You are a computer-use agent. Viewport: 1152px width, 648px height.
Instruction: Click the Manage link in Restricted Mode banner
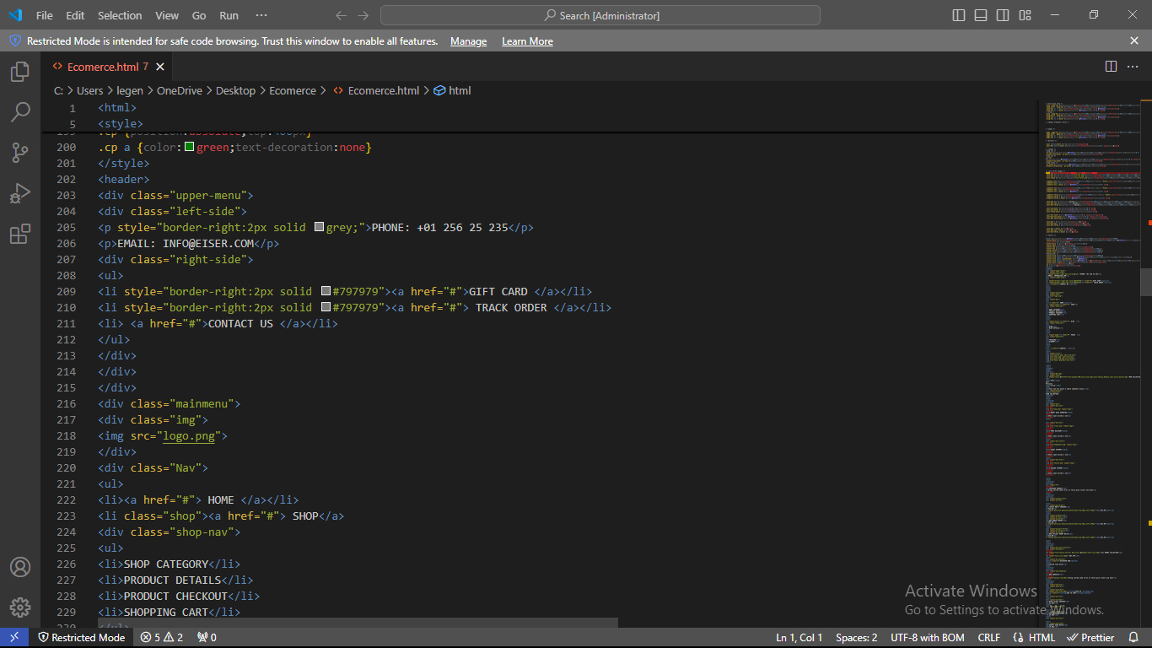click(468, 40)
